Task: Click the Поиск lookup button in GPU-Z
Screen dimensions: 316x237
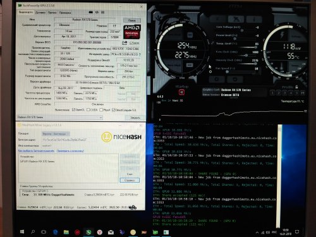Action: click(x=132, y=20)
